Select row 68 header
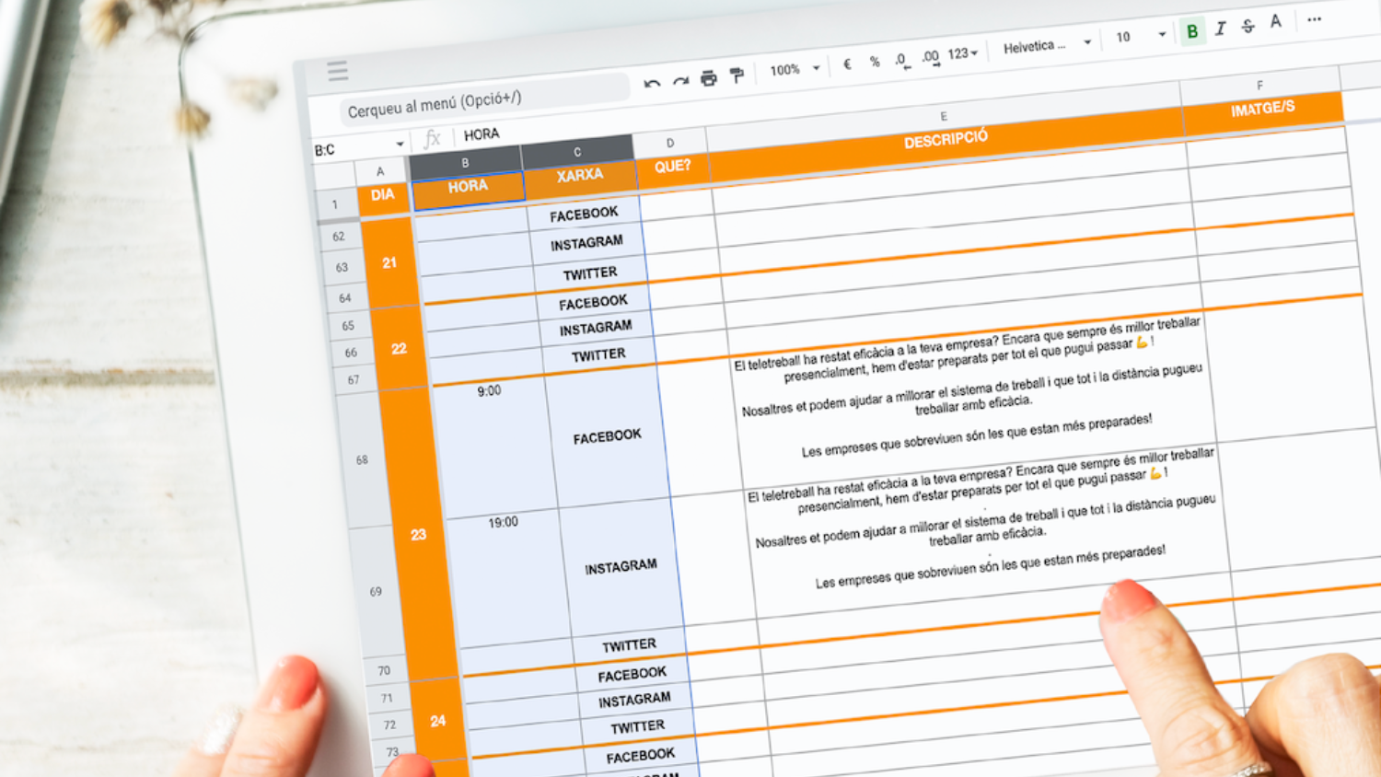1381x777 pixels. tap(362, 459)
